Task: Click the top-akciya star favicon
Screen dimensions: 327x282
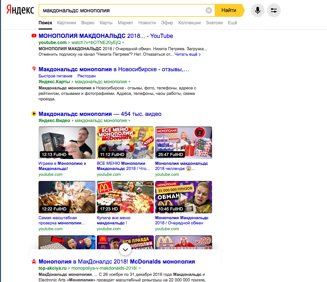Action: 34,261
